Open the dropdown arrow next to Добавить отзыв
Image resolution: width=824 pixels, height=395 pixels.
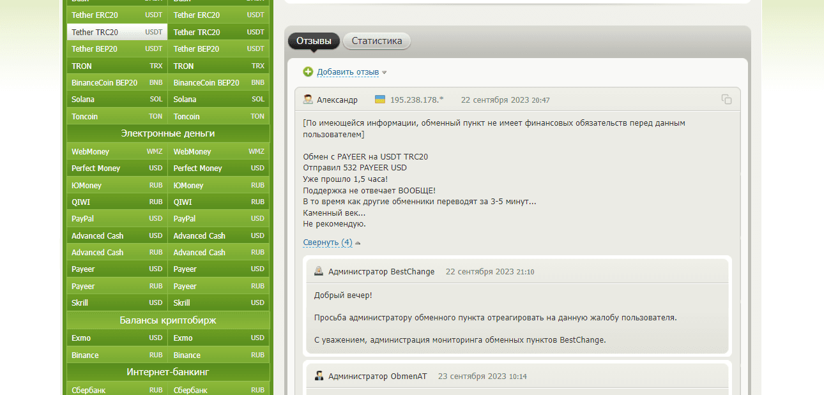coord(383,72)
